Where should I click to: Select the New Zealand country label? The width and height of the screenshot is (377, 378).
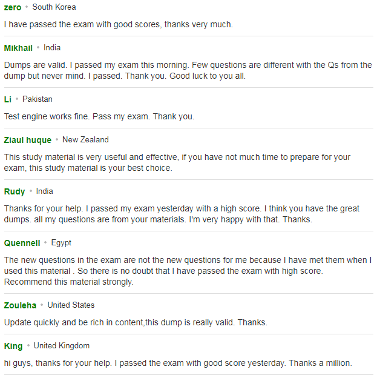coord(85,139)
